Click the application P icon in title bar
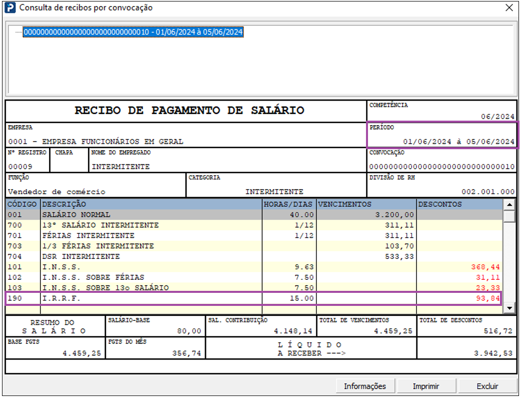The width and height of the screenshot is (521, 398). tap(10, 8)
